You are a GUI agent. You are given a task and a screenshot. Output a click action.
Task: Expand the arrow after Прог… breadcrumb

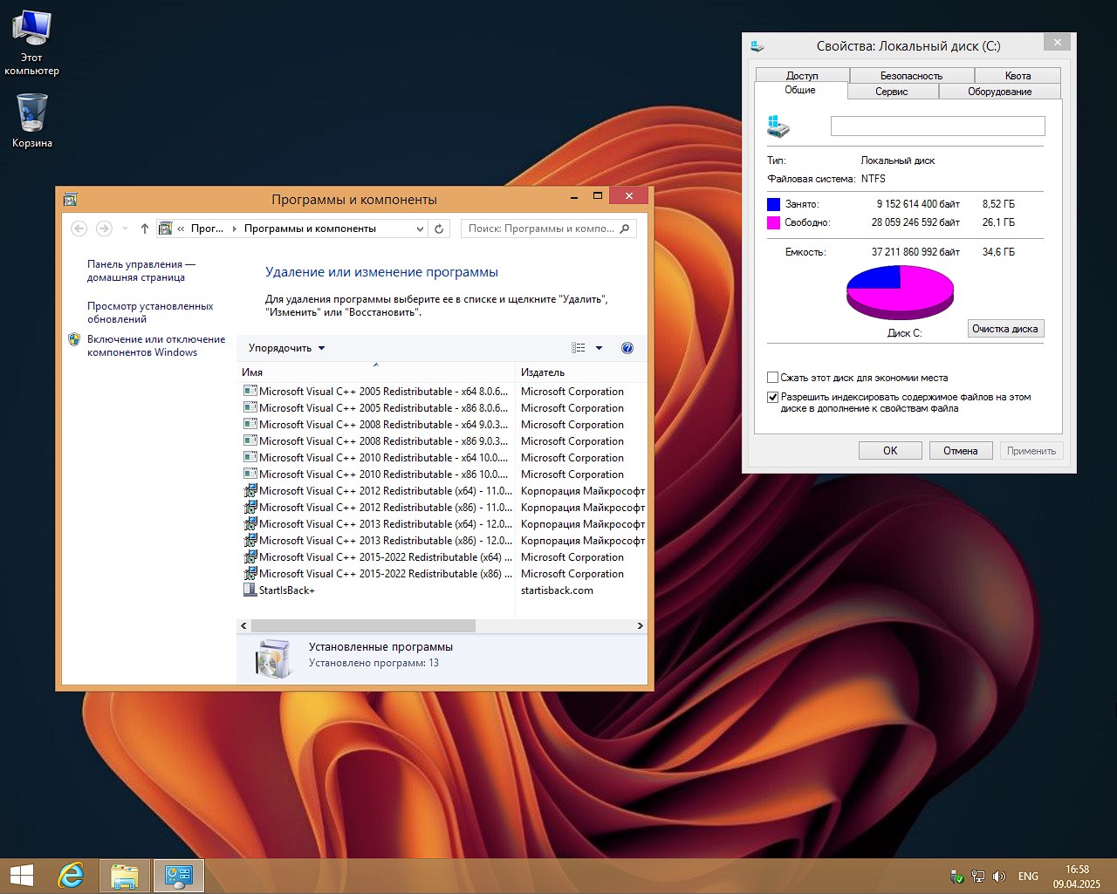coord(234,229)
